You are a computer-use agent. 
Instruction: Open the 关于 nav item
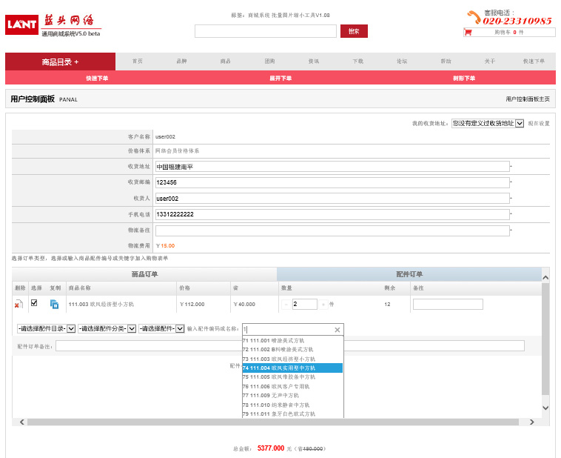click(x=490, y=62)
